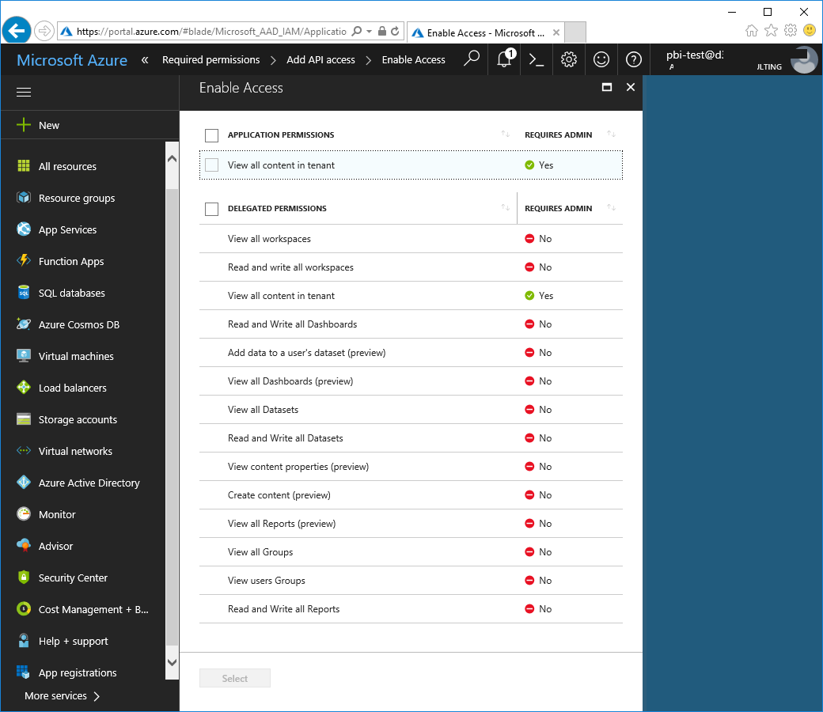
Task: Open portal settings gear icon
Action: (569, 59)
